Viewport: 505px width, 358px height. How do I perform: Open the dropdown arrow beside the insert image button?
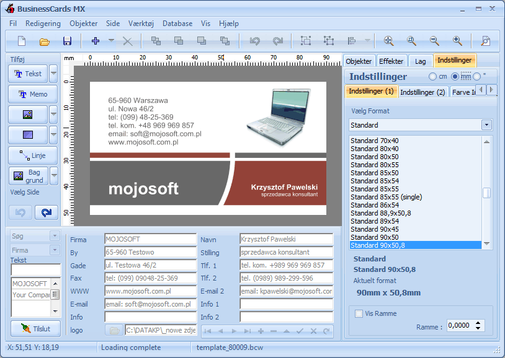point(53,115)
